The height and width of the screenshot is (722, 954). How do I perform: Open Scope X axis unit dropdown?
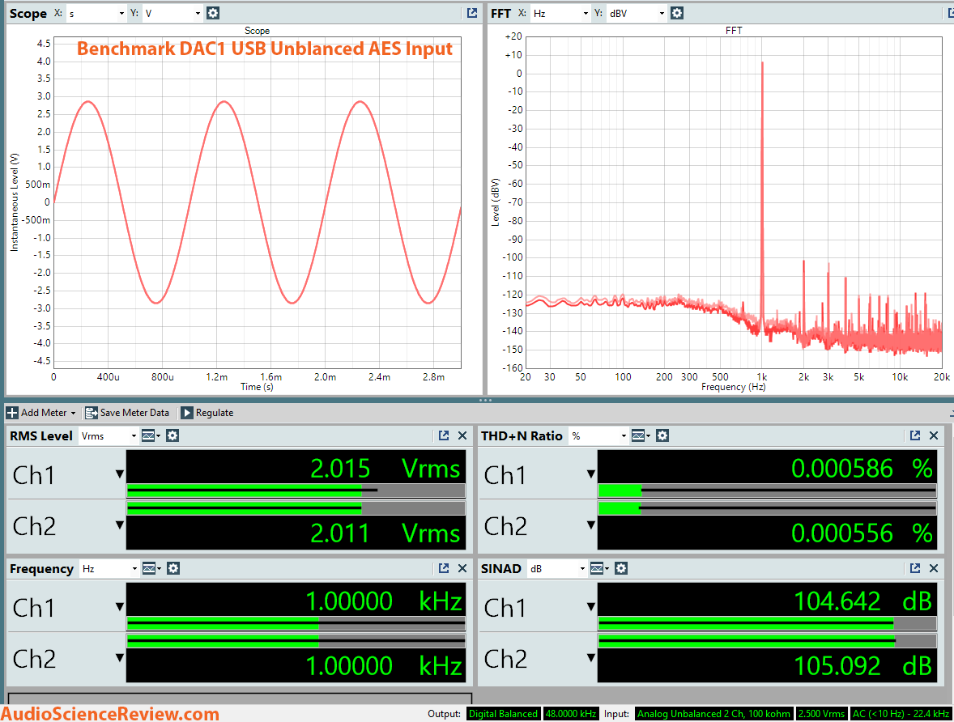96,13
